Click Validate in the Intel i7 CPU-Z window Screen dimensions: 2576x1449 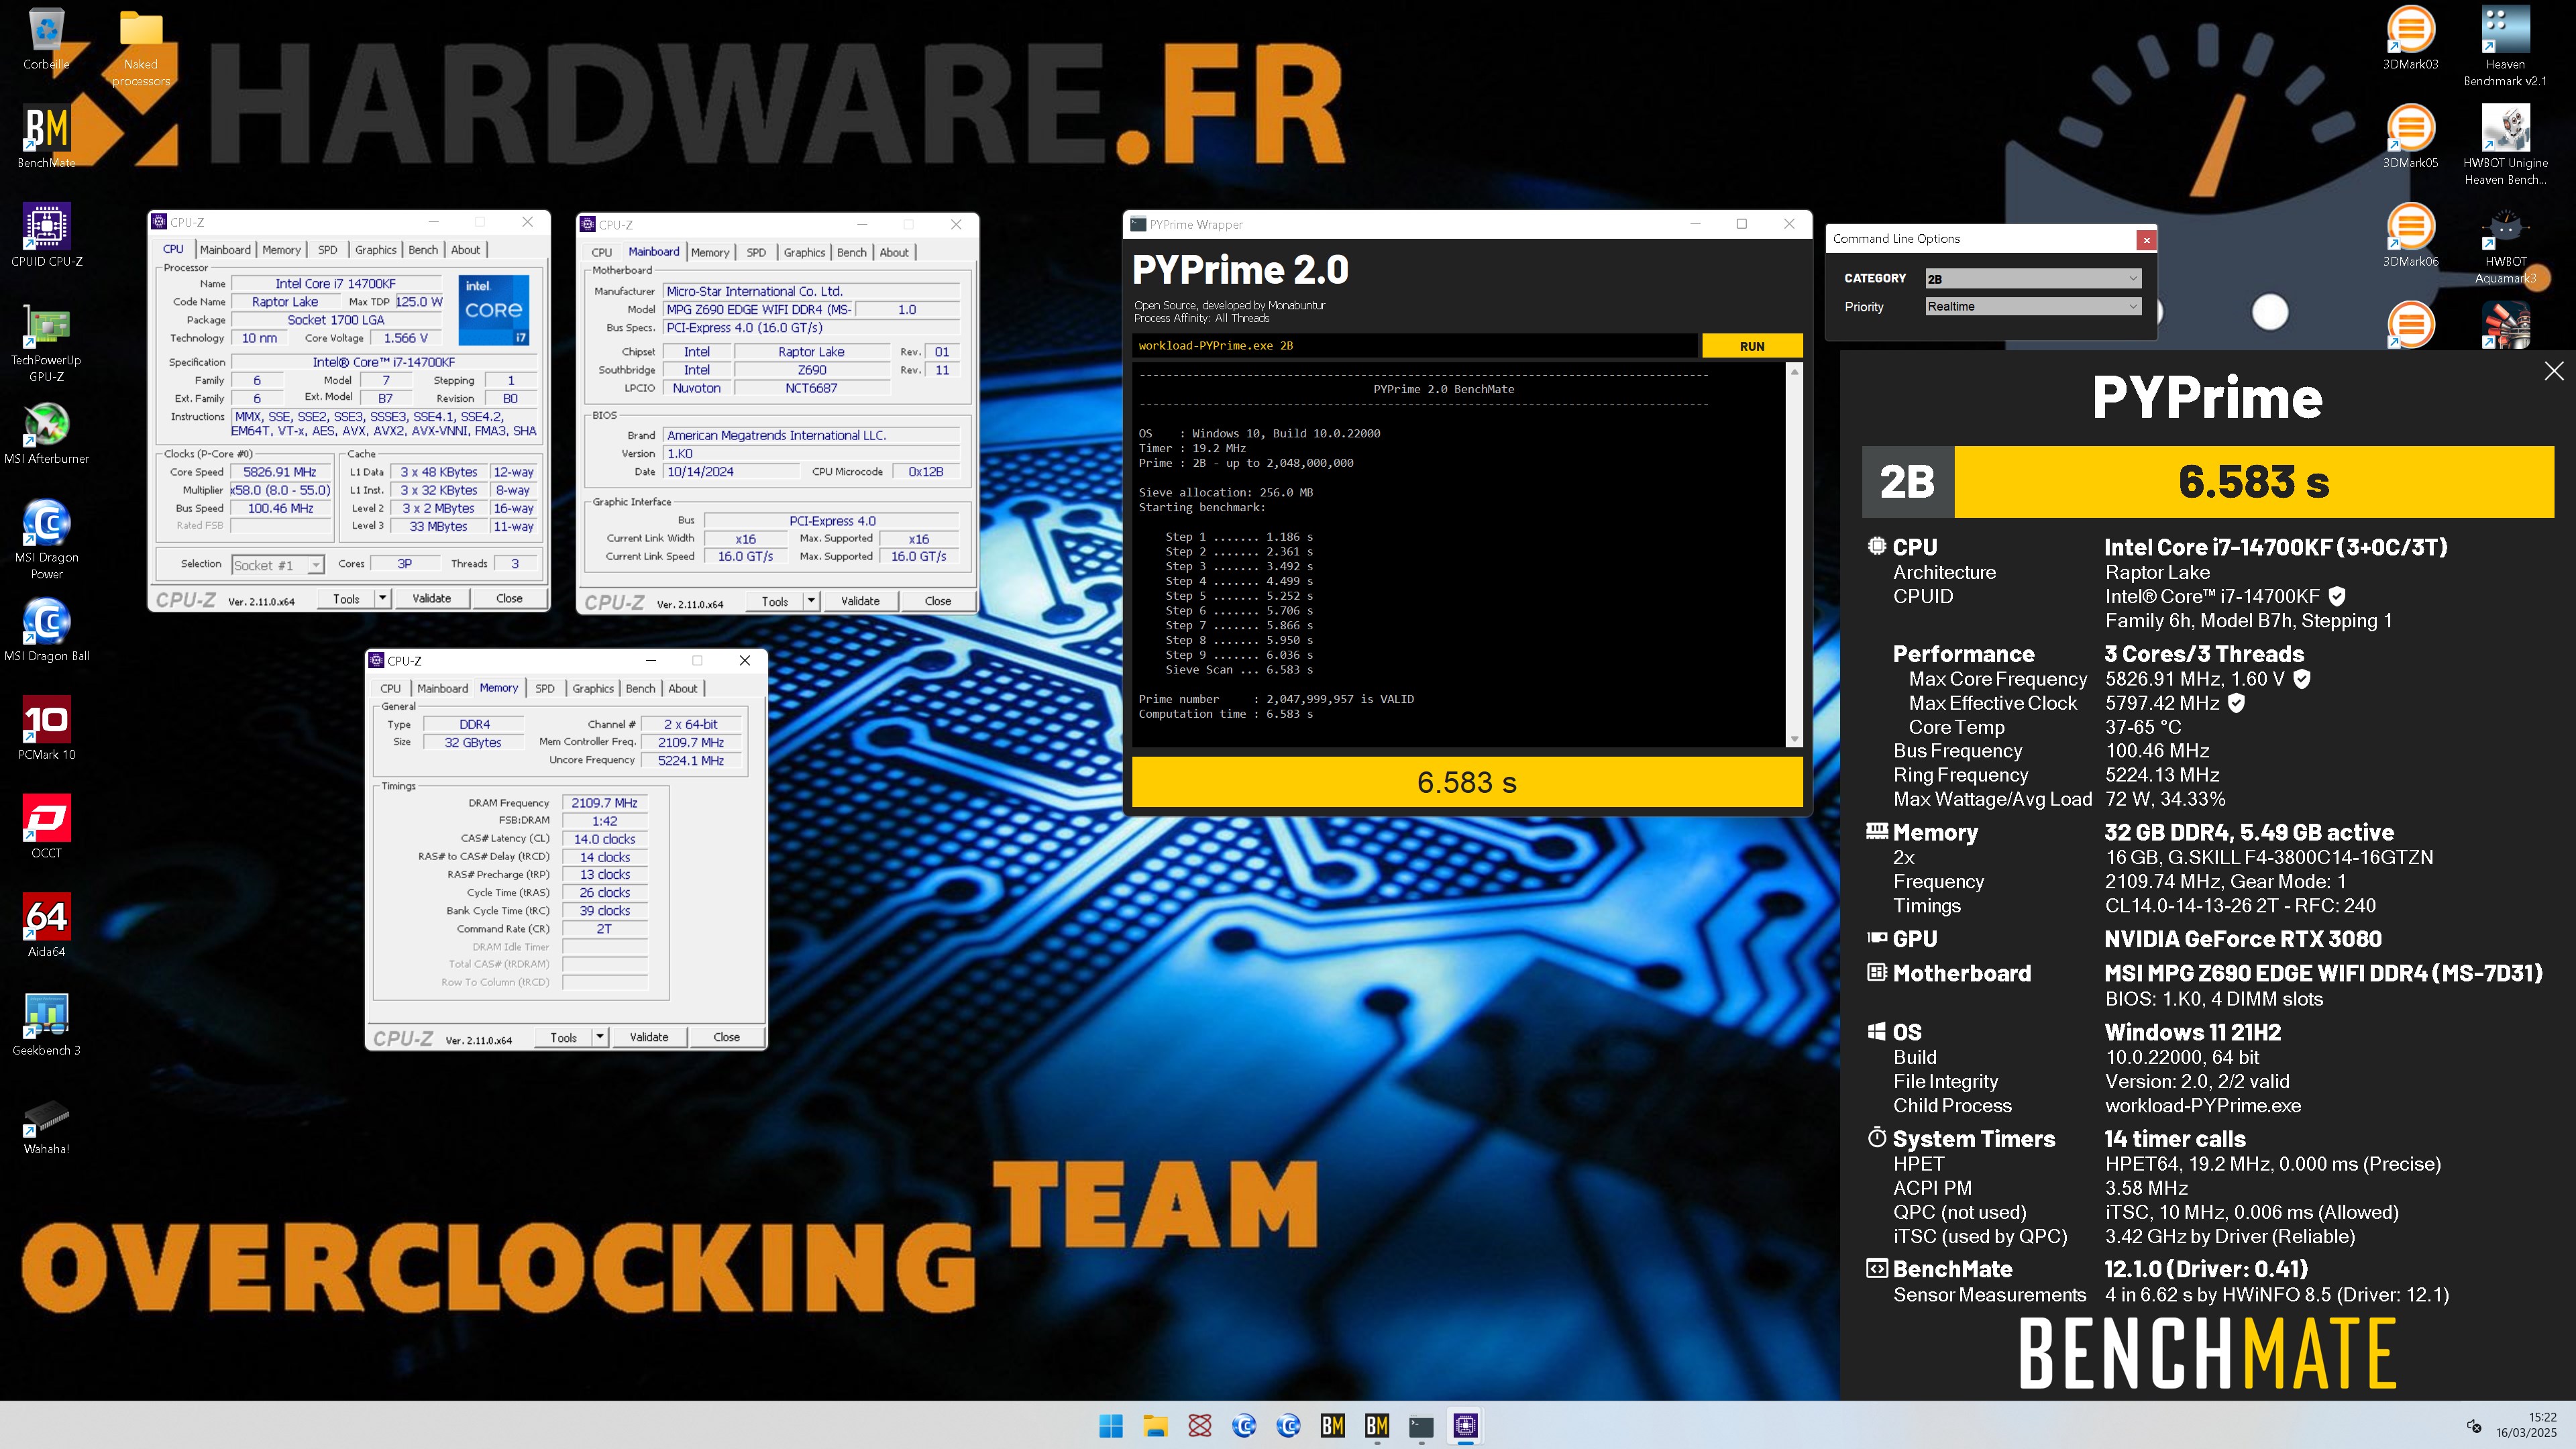coord(432,598)
